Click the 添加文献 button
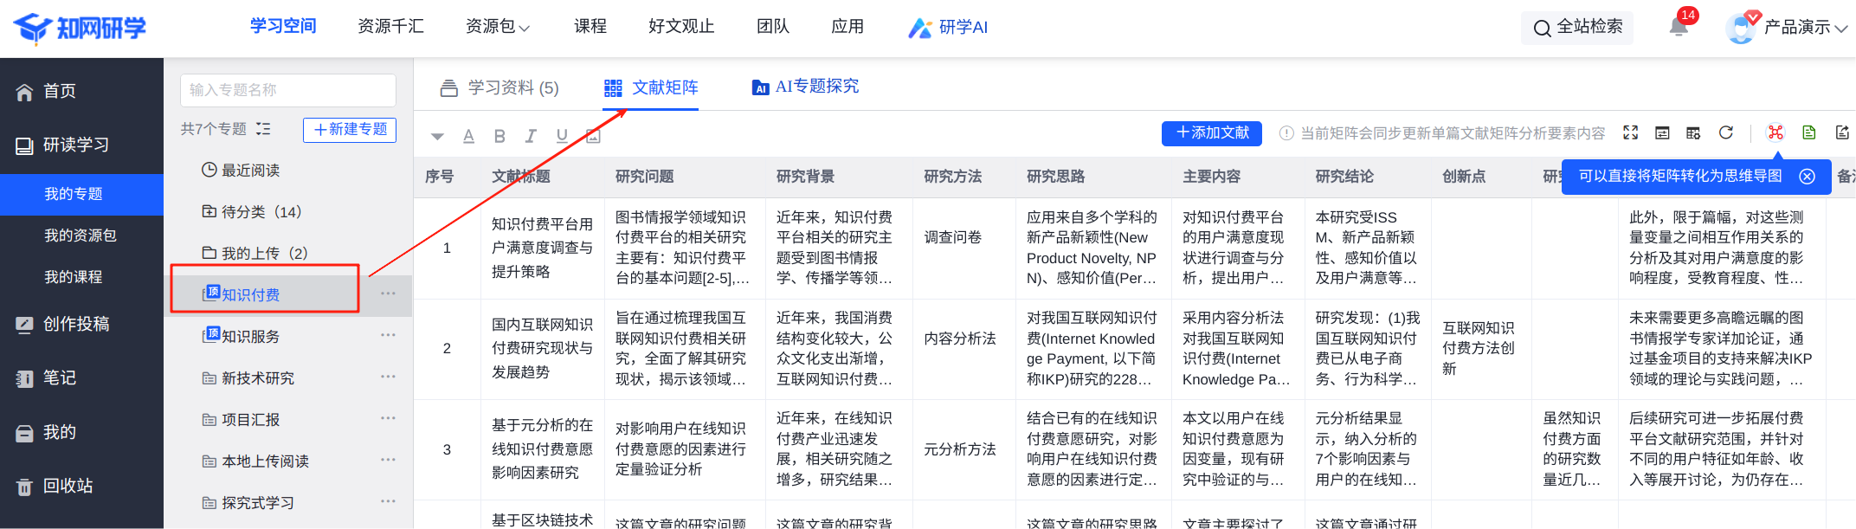The width and height of the screenshot is (1856, 529). (x=1212, y=132)
